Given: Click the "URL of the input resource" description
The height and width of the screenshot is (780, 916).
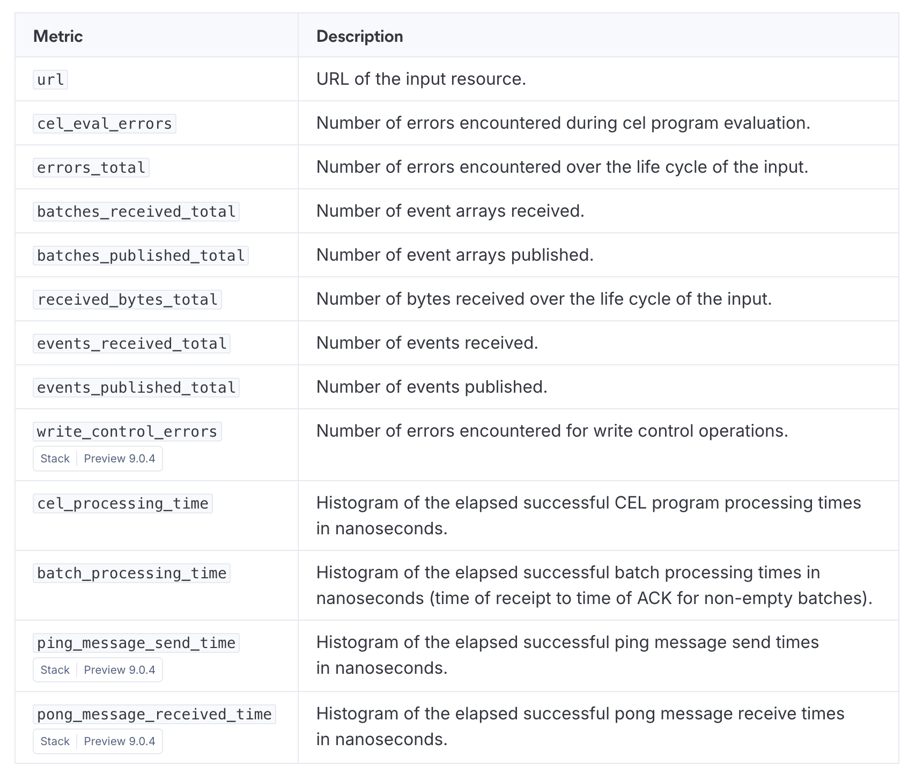Looking at the screenshot, I should click(x=421, y=79).
